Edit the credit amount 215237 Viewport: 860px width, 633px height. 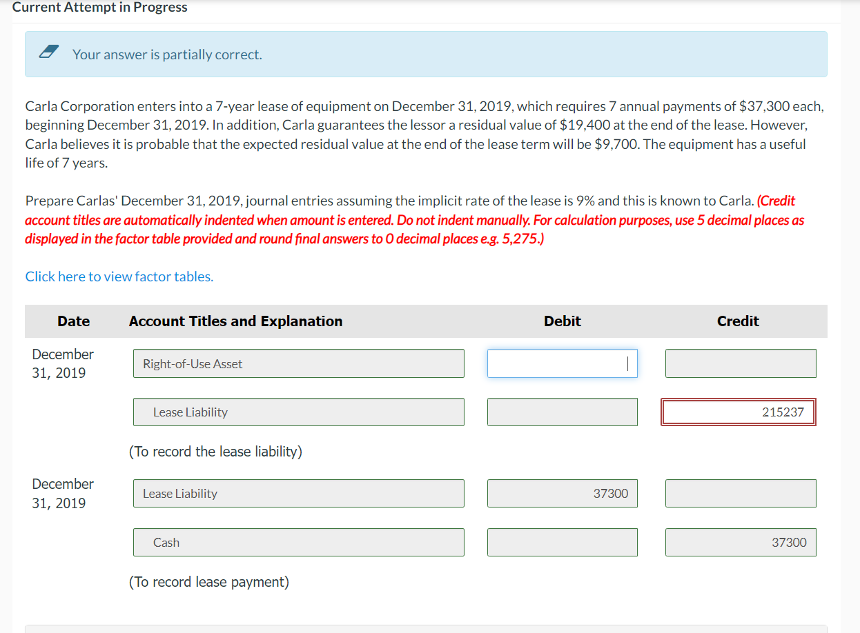tap(739, 412)
